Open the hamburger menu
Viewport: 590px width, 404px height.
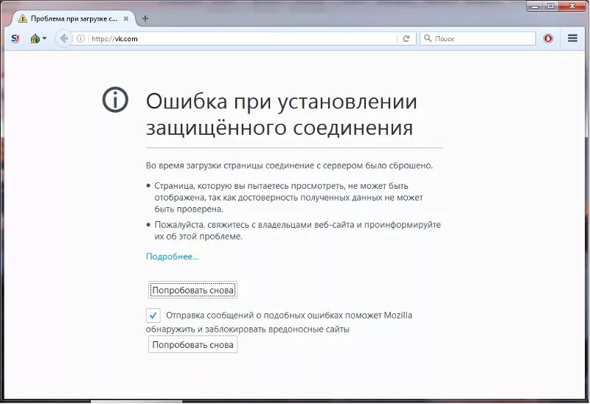point(572,38)
